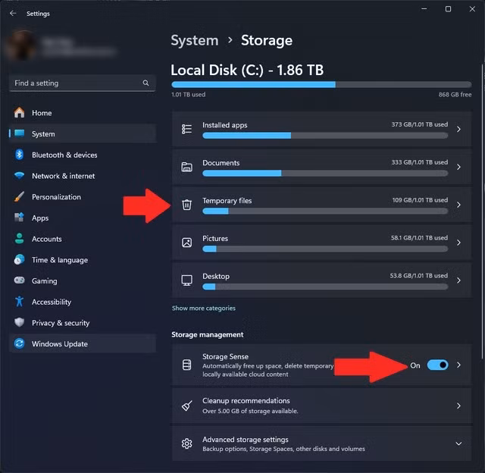Viewport: 485px width, 473px height.
Task: Click the Network Wi-Fi icon
Action: click(x=19, y=175)
